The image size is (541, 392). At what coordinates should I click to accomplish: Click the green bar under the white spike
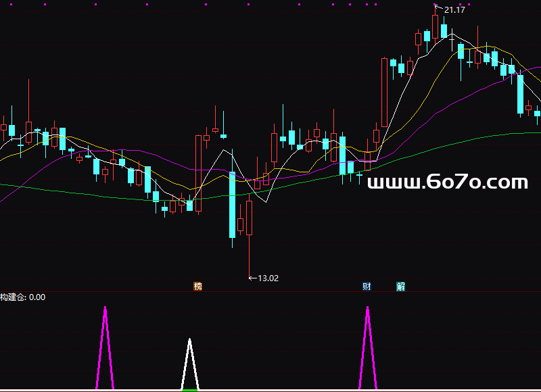[190, 390]
